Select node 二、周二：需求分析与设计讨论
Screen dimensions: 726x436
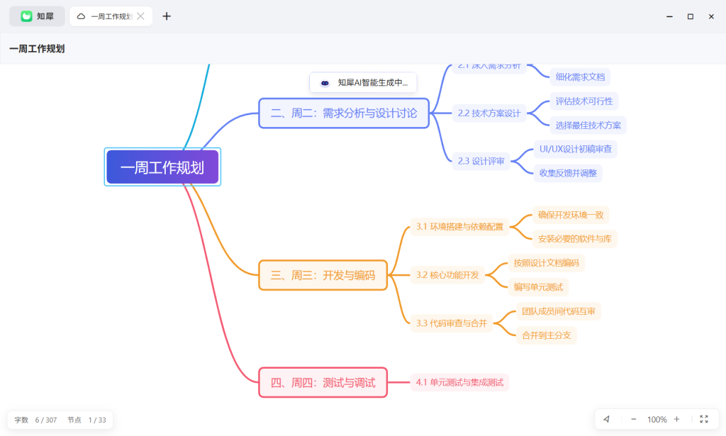344,113
